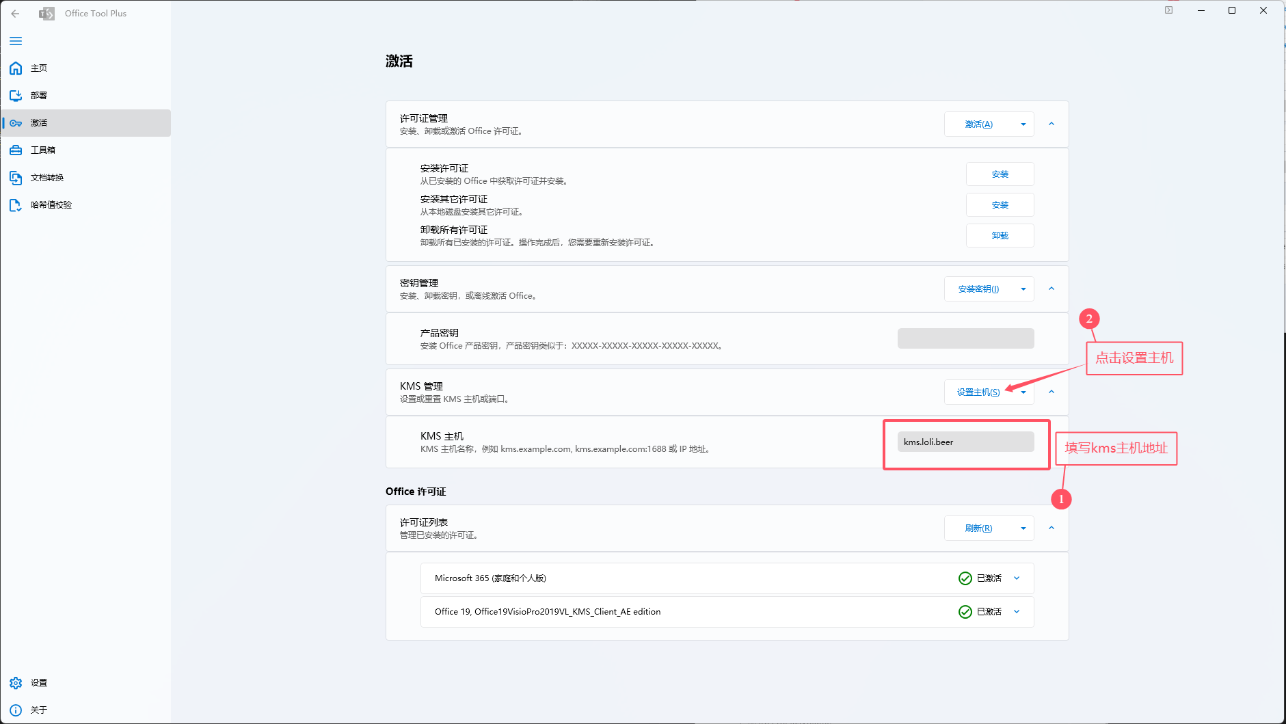The image size is (1286, 724).
Task: Click the 产品密钥 input field
Action: click(966, 338)
